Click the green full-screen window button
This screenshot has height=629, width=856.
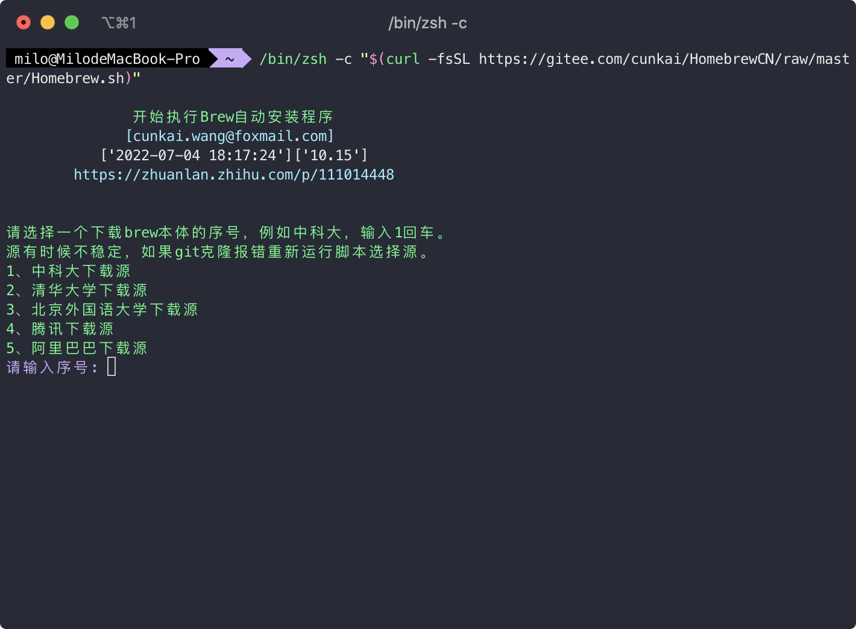click(x=72, y=23)
